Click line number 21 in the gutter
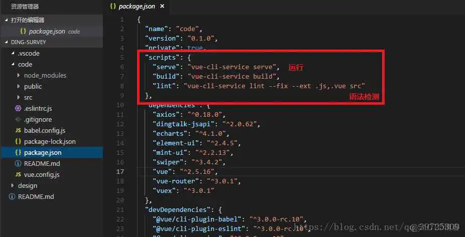The width and height of the screenshot is (465, 237). pos(120,210)
